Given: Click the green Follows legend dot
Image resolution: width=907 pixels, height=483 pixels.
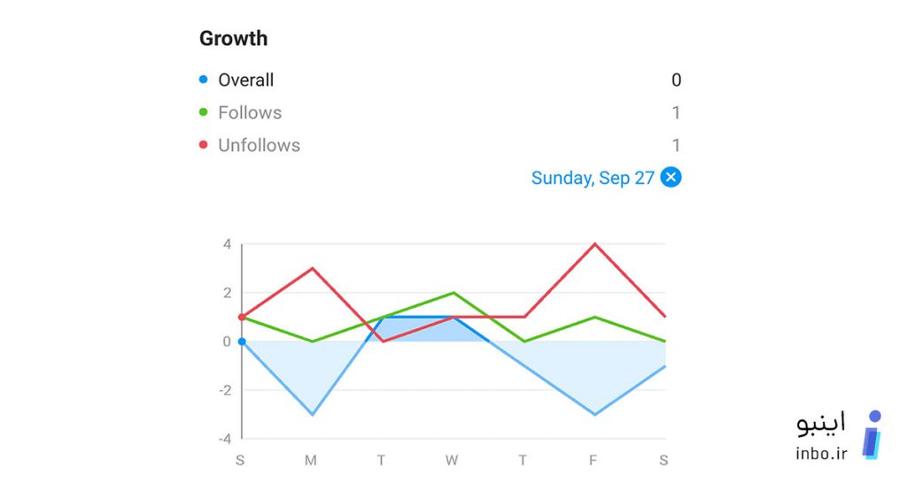Looking at the screenshot, I should pyautogui.click(x=203, y=112).
